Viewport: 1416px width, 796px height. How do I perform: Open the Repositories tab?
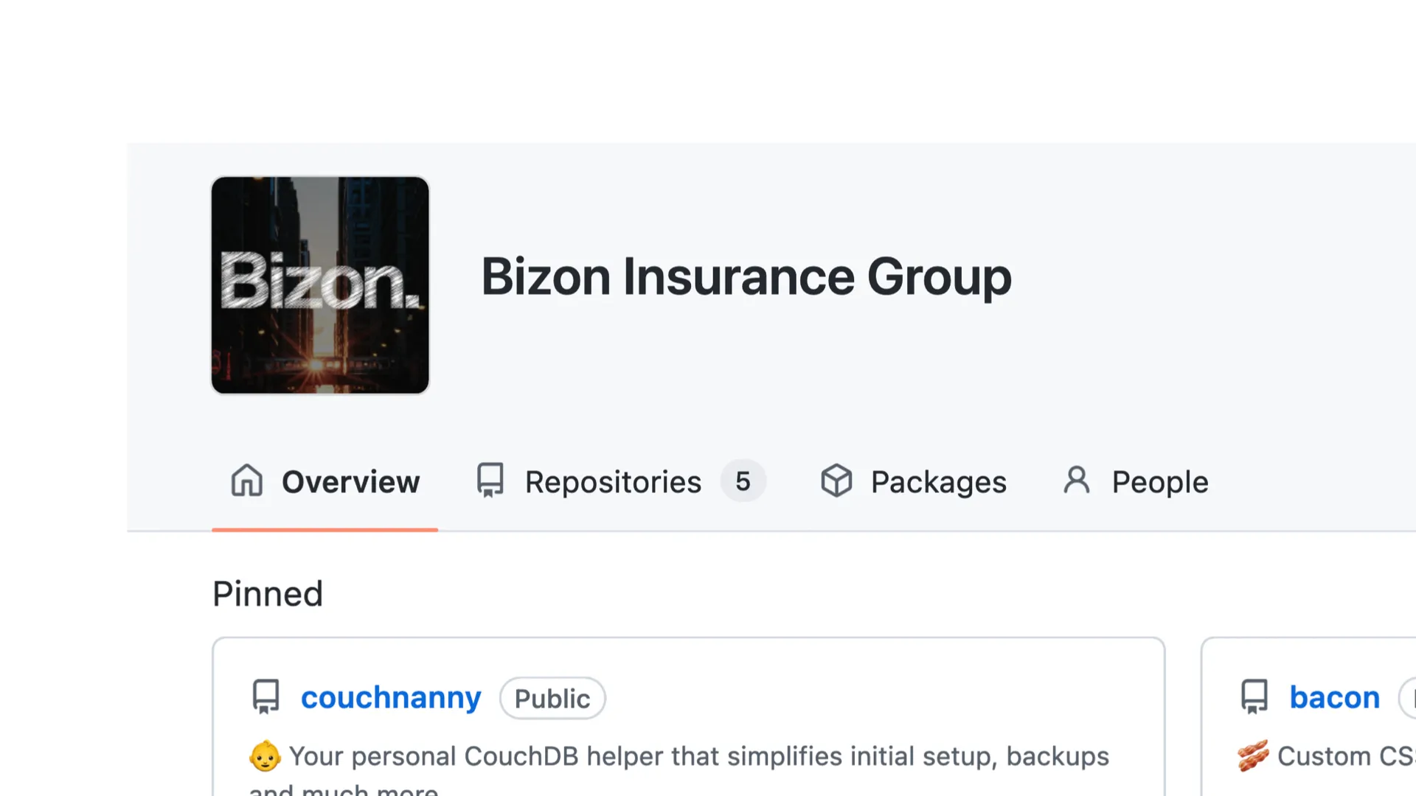[613, 482]
